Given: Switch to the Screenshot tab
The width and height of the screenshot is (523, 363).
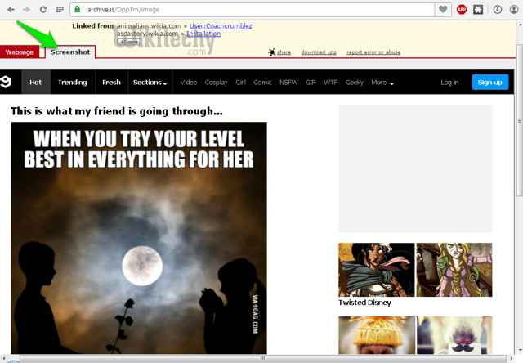Looking at the screenshot, I should click(x=70, y=52).
